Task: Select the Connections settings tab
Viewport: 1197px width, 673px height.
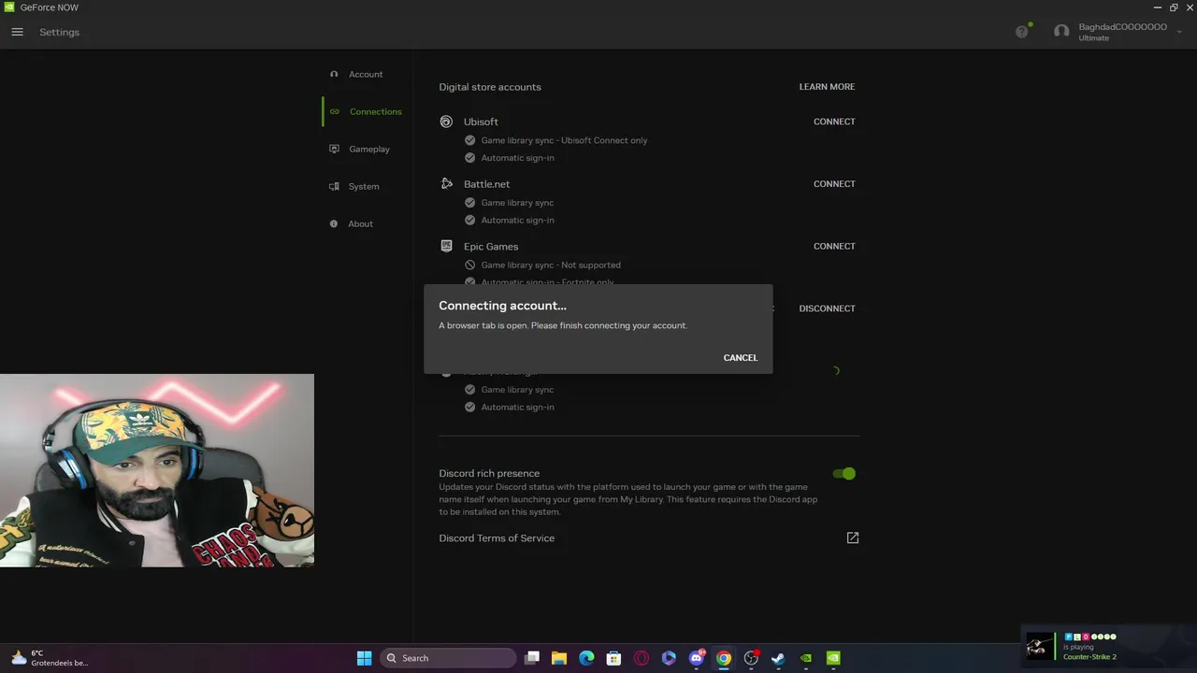Action: (375, 111)
